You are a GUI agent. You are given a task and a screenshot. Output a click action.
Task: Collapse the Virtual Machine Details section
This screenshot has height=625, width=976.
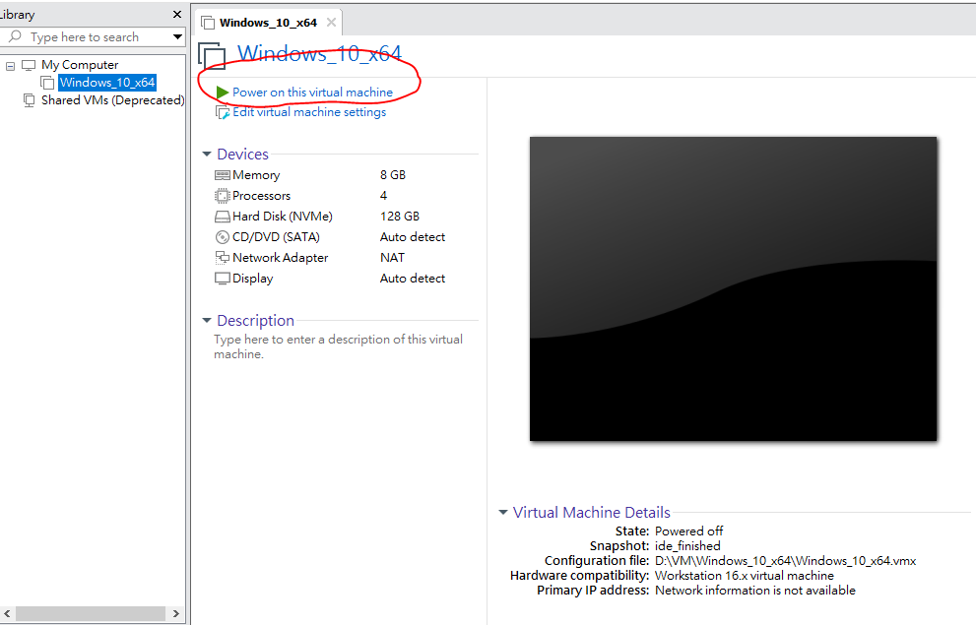click(503, 513)
